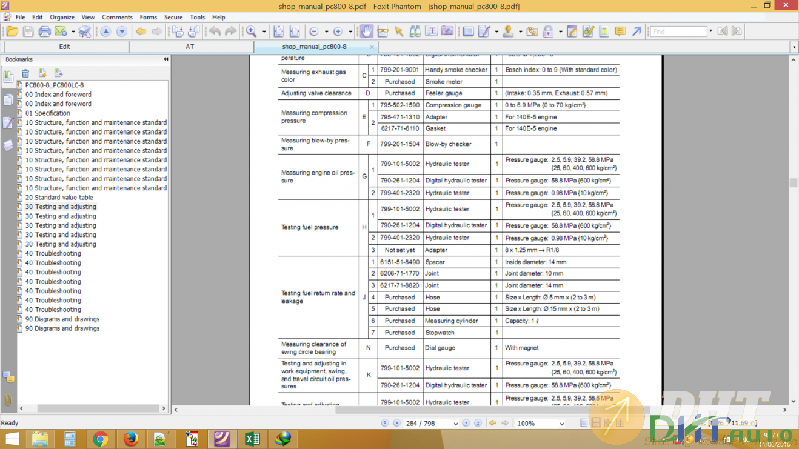Screen dimensions: 799x449
Task: Open the Comments menu
Action: [117, 17]
